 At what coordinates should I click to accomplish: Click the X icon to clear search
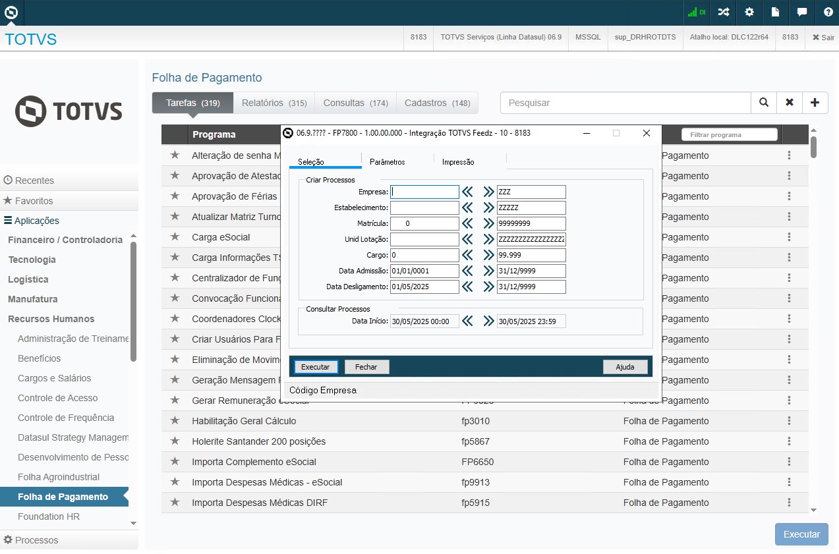point(789,103)
